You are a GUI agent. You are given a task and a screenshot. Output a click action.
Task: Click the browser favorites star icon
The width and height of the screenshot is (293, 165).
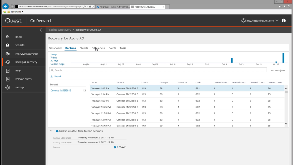[284, 6]
